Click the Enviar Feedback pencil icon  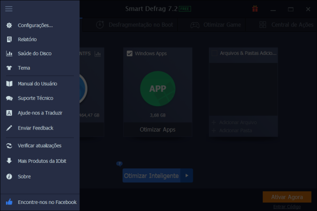click(9, 128)
